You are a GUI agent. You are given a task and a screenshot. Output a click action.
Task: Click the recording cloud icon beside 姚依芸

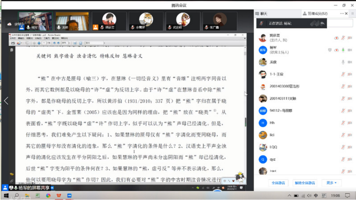coord(336,38)
